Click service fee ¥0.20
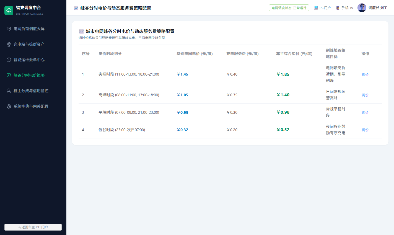This screenshot has width=394, height=235. [x=232, y=130]
